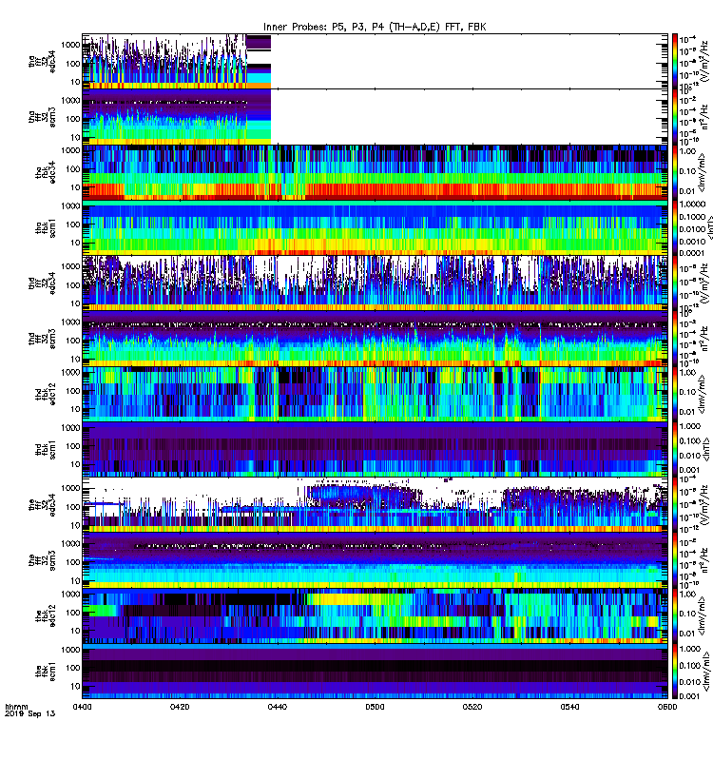Click the 'thd fbk scm1' y-axis title
Image resolution: width=713 pixels, height=761 pixels.
click(46, 449)
